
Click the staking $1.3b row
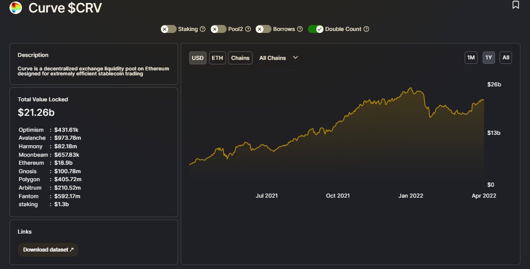click(x=43, y=205)
